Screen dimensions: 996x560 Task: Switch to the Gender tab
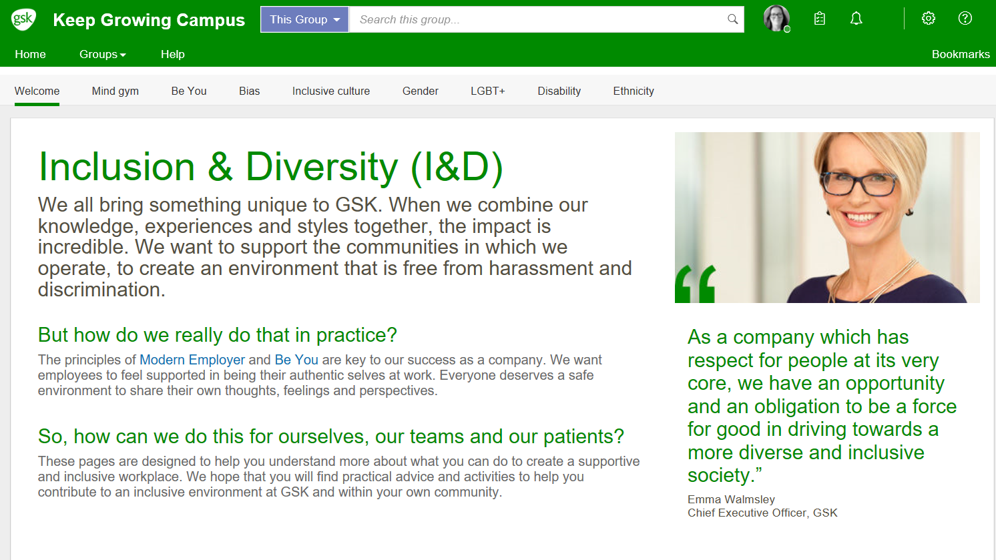tap(421, 91)
